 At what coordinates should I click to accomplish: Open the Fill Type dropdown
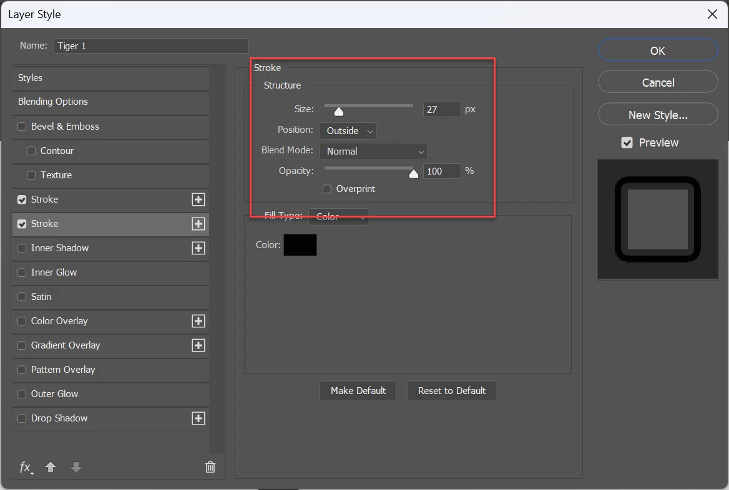pyautogui.click(x=338, y=216)
